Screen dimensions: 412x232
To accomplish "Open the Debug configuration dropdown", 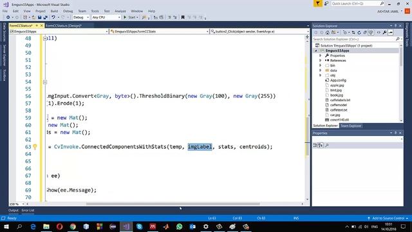I will point(81,17).
